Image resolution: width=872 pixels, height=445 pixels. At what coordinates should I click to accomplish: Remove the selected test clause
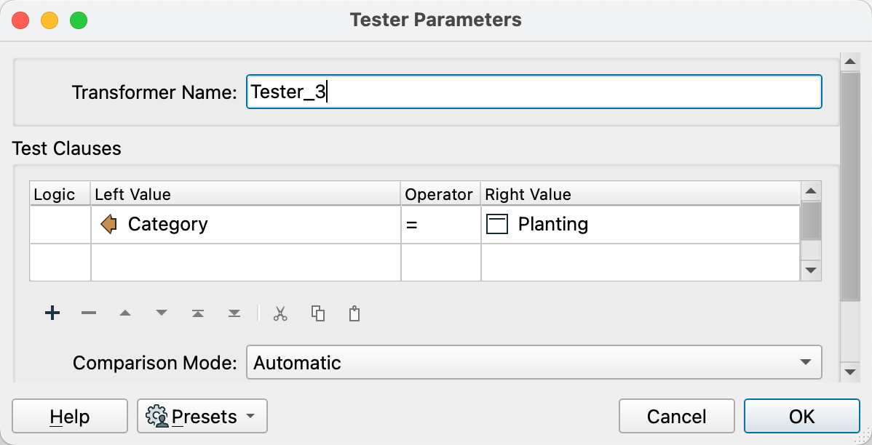pyautogui.click(x=88, y=313)
